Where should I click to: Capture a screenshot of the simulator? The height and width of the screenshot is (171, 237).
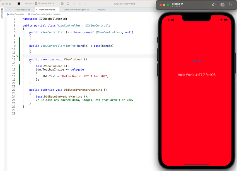[222, 4]
